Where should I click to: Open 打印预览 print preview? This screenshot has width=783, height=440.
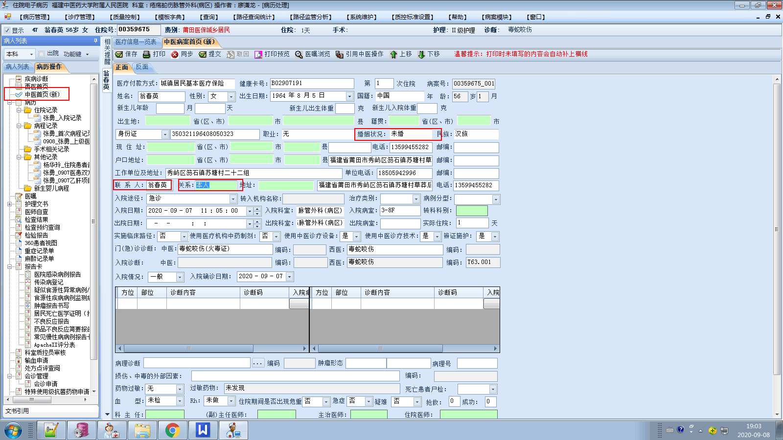pyautogui.click(x=272, y=54)
